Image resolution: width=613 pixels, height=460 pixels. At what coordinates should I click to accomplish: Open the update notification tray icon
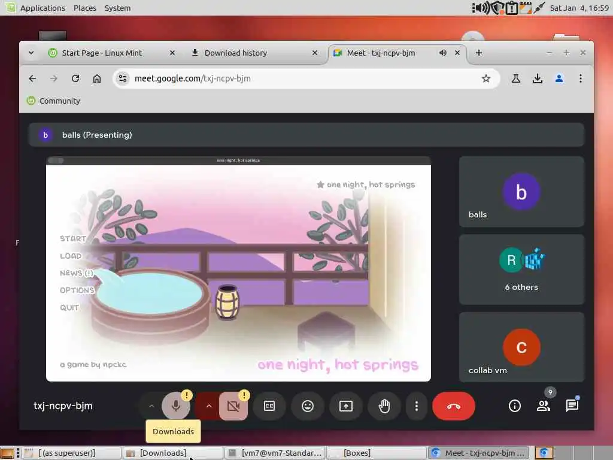[x=511, y=8]
